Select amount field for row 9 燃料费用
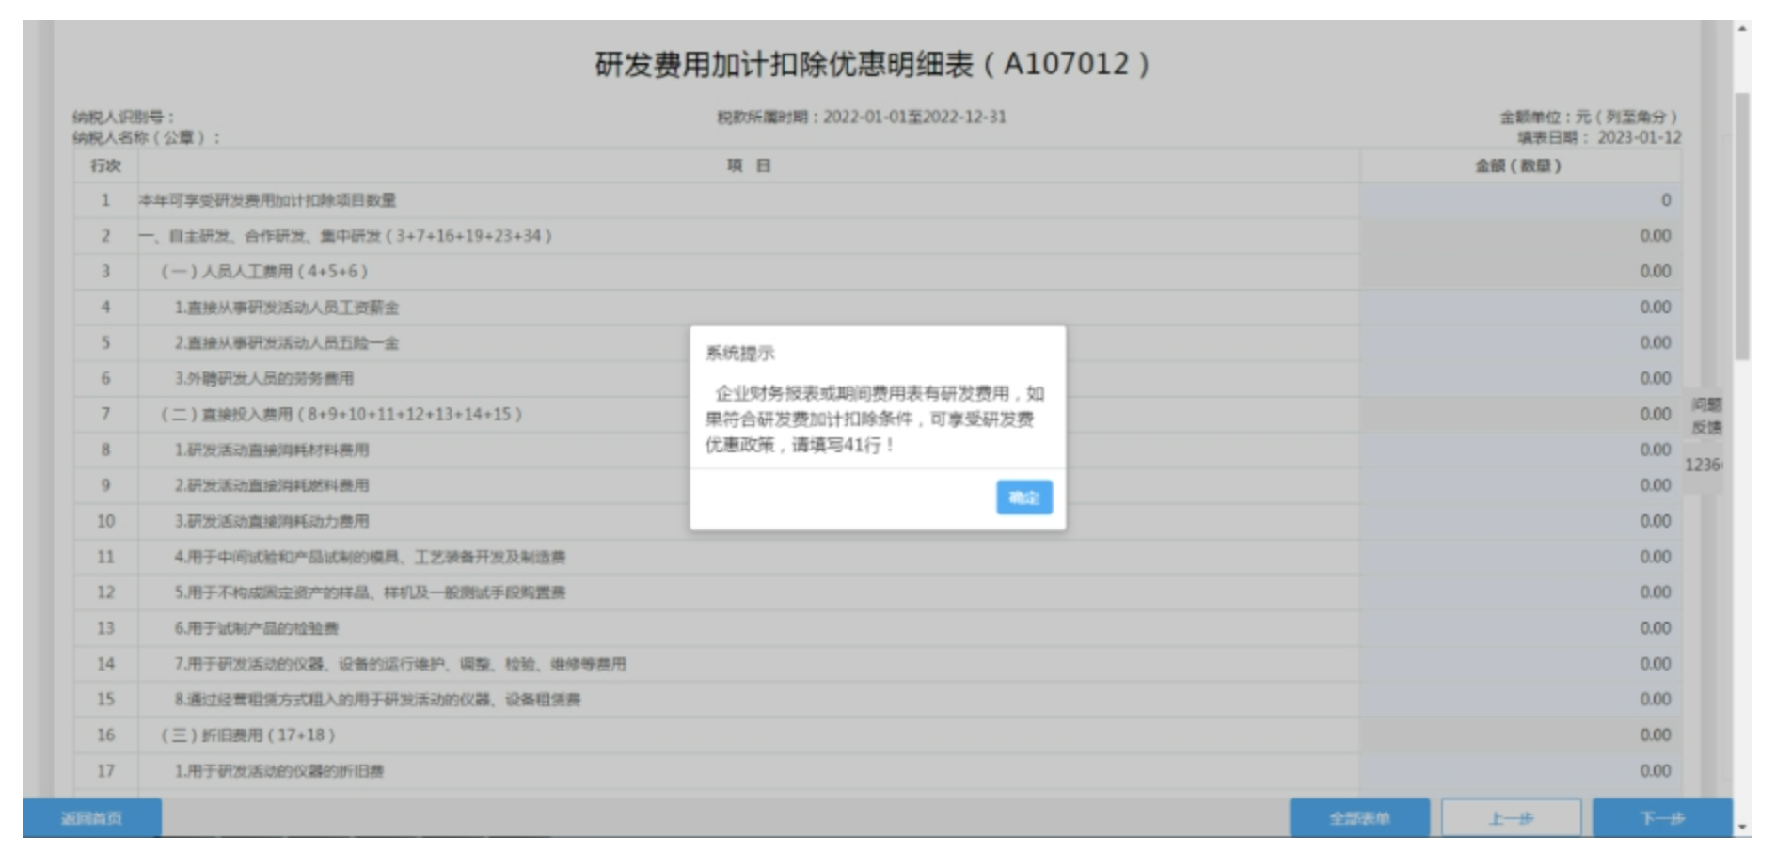1776x853 pixels. 1519,485
